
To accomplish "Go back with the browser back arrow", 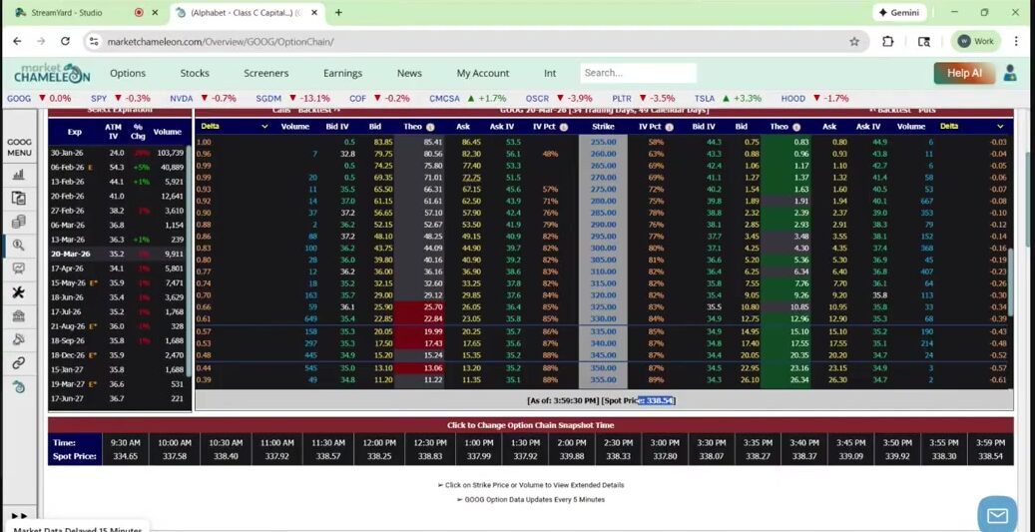I will point(17,41).
